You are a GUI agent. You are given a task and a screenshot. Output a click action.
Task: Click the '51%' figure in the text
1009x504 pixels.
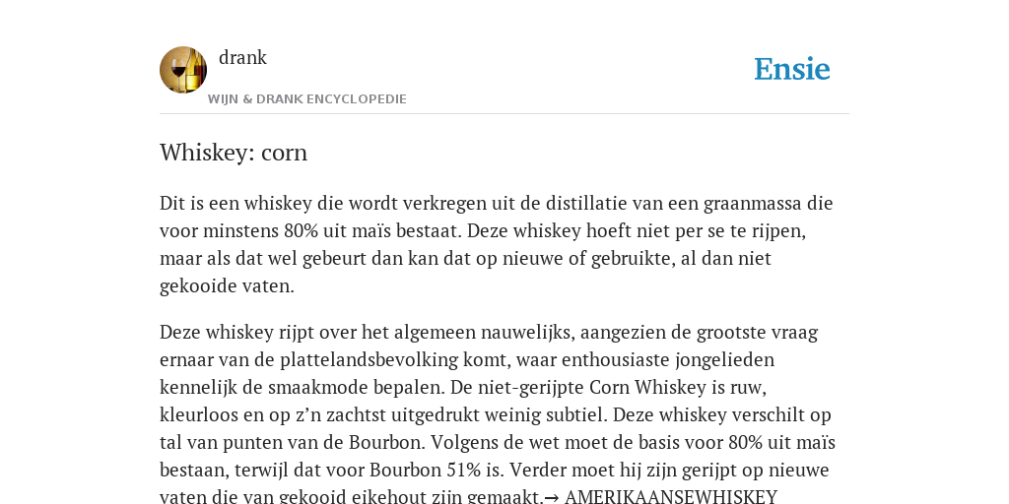463,470
